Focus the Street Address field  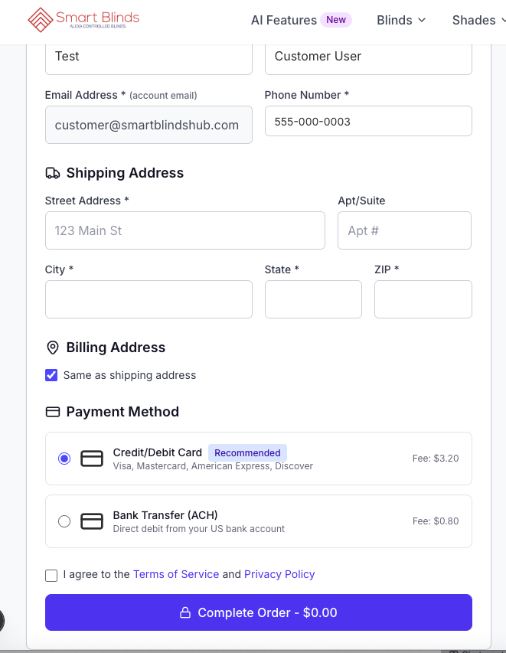click(185, 230)
